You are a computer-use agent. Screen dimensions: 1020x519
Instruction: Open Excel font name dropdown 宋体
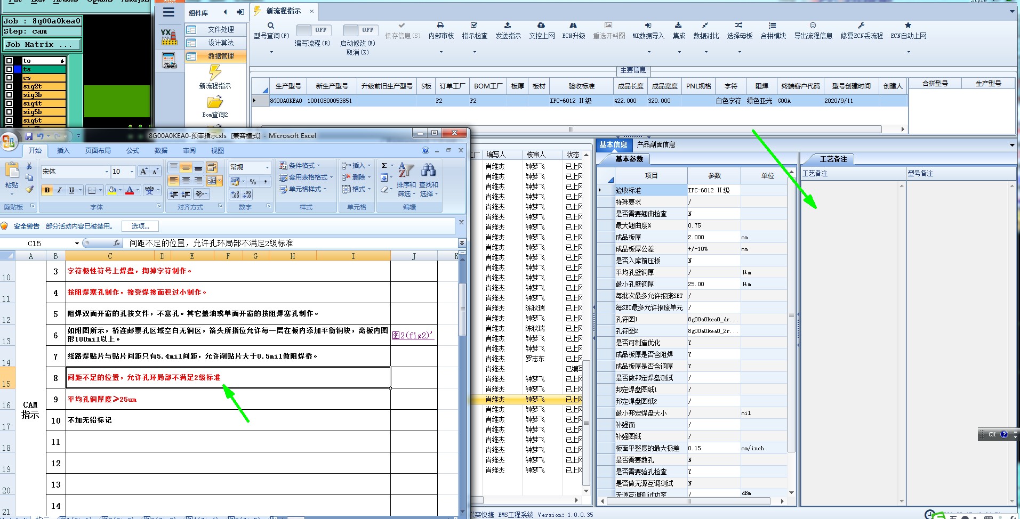(x=107, y=172)
